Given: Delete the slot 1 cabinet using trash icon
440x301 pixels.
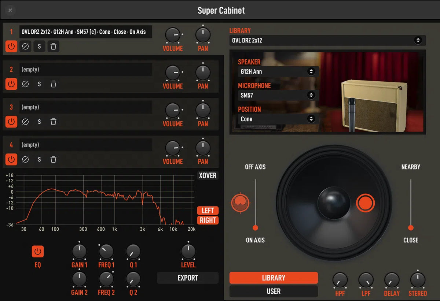Looking at the screenshot, I should coord(53,46).
